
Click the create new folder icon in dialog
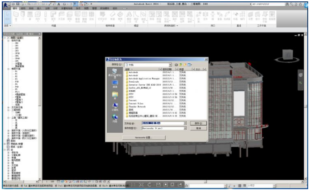[x=185, y=65]
